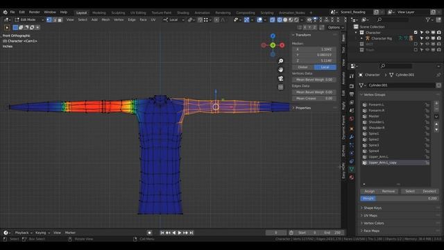Toggle Character collection exclude checkbox

(x=416, y=33)
